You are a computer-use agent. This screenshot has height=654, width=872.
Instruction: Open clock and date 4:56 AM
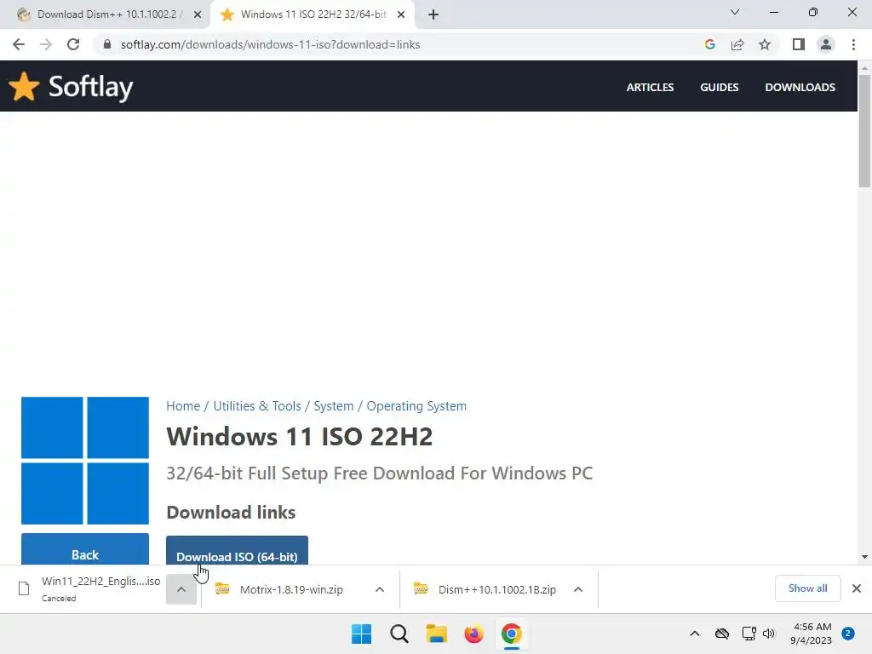pos(811,634)
